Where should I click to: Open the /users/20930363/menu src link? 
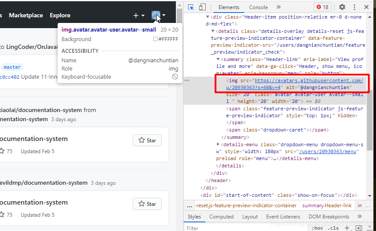coord(327,151)
